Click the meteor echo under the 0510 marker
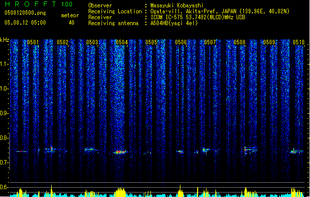Screen dimensions: 310x197 tap(297, 151)
